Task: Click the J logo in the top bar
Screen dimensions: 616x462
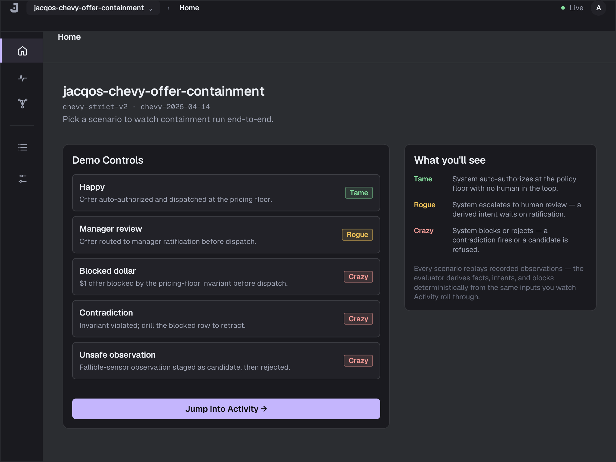Action: (x=14, y=8)
